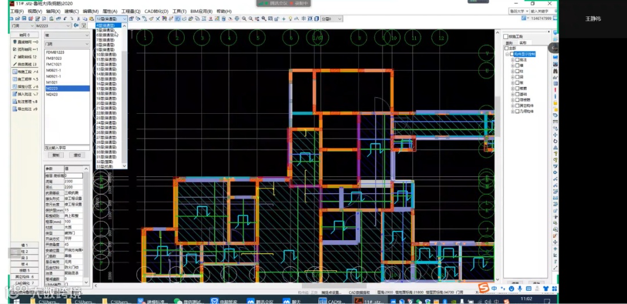
Task: Open the 墙 category dropdown in component panel
Action: (67, 35)
